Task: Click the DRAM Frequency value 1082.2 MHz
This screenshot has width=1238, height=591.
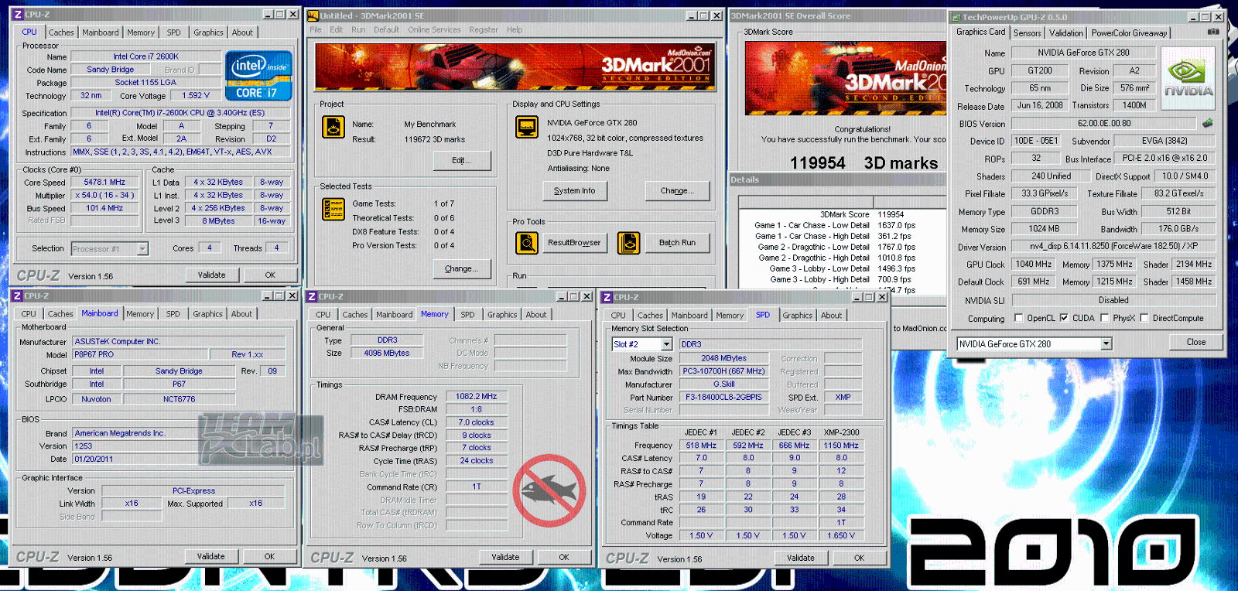Action: (x=476, y=397)
